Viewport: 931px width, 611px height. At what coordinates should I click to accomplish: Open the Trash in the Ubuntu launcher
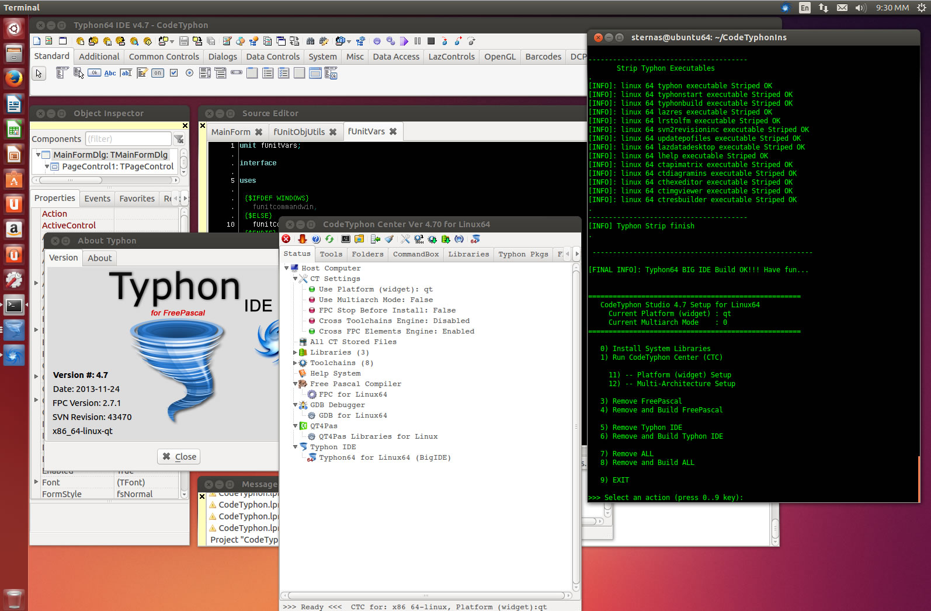pyautogui.click(x=14, y=599)
